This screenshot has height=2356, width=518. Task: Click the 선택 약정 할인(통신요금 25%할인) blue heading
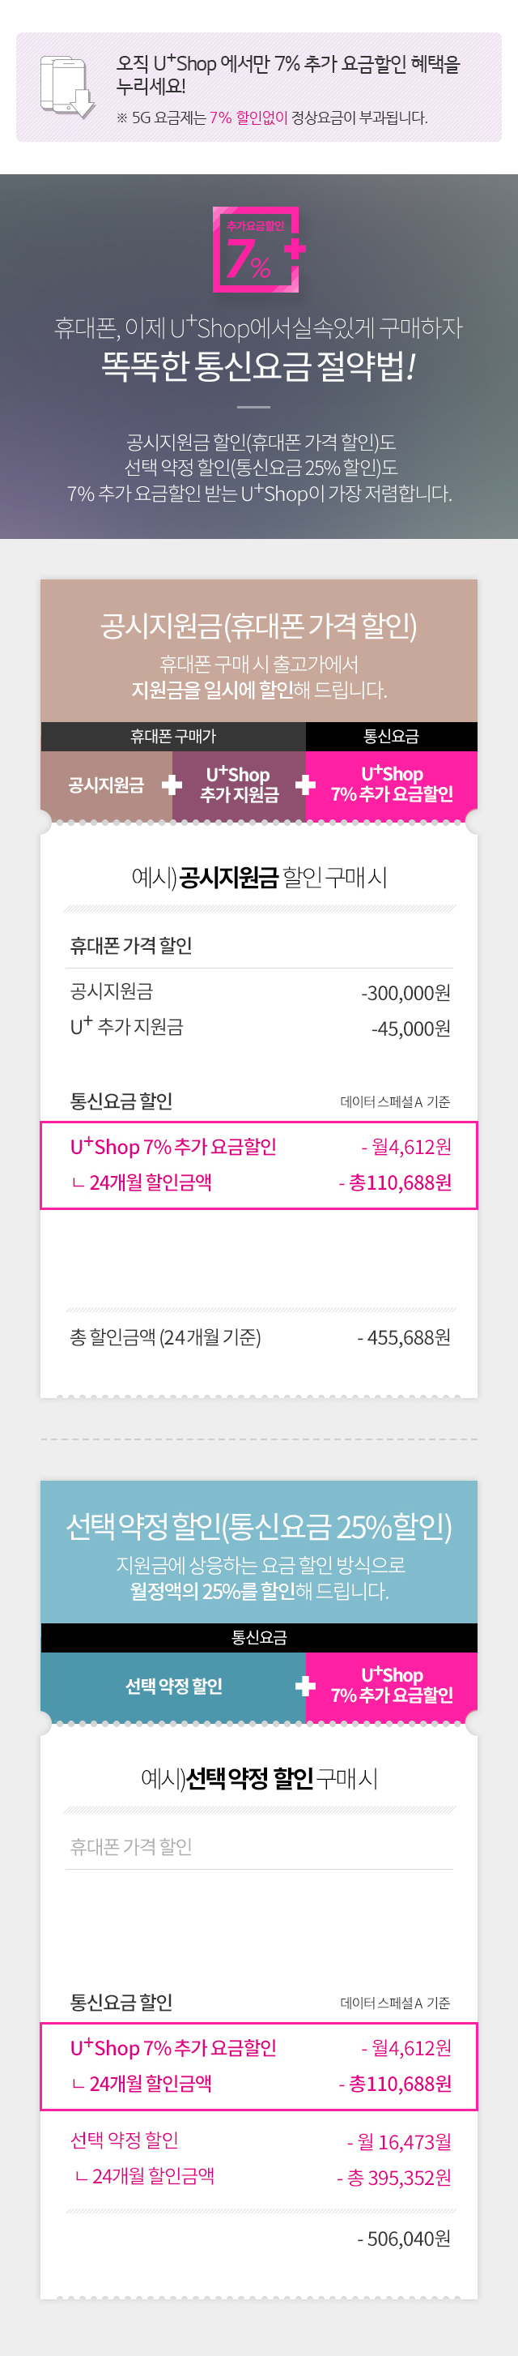click(x=258, y=1526)
